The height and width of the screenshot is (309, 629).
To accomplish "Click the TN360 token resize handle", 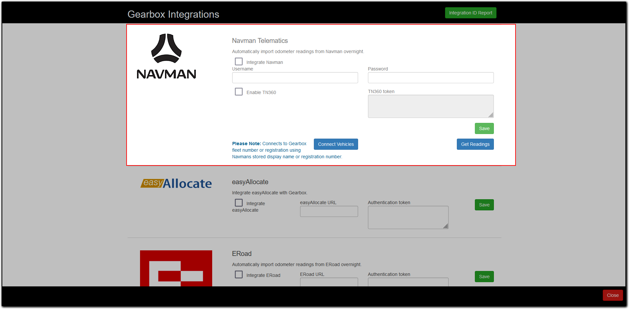I will click(x=491, y=115).
